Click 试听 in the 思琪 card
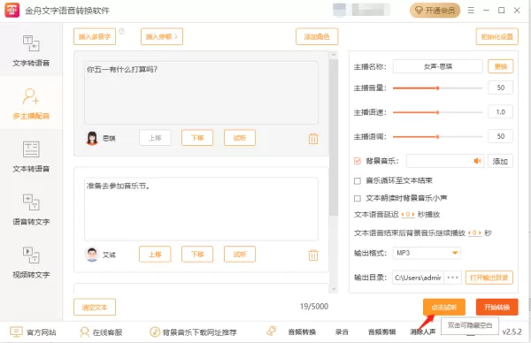531x343 pixels. click(240, 138)
